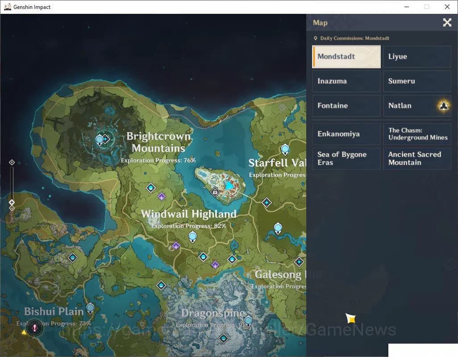458x357 pixels.
Task: Switch map to Liyue region
Action: click(x=417, y=57)
